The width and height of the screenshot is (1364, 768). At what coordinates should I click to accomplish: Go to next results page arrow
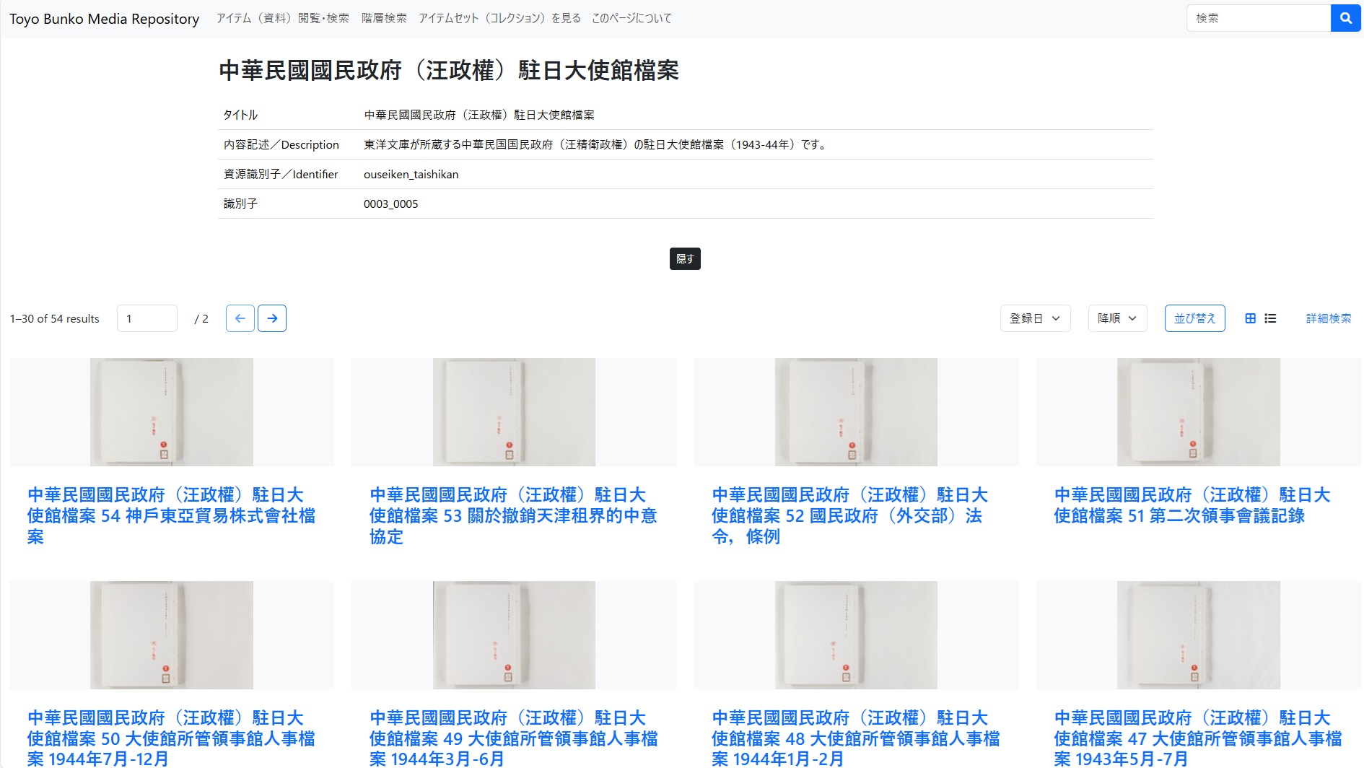pos(272,318)
